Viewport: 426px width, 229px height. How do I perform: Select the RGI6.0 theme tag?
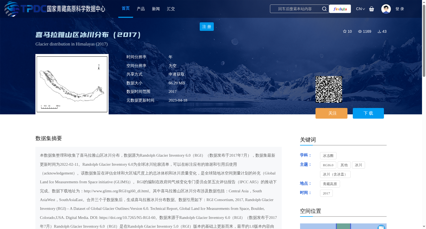(x=328, y=165)
